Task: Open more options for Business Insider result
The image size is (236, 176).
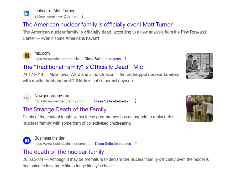Action: [136, 144]
